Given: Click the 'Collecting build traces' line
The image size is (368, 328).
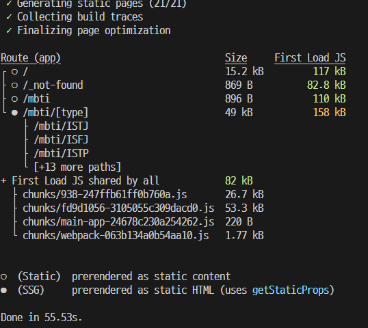Looking at the screenshot, I should (80, 17).
